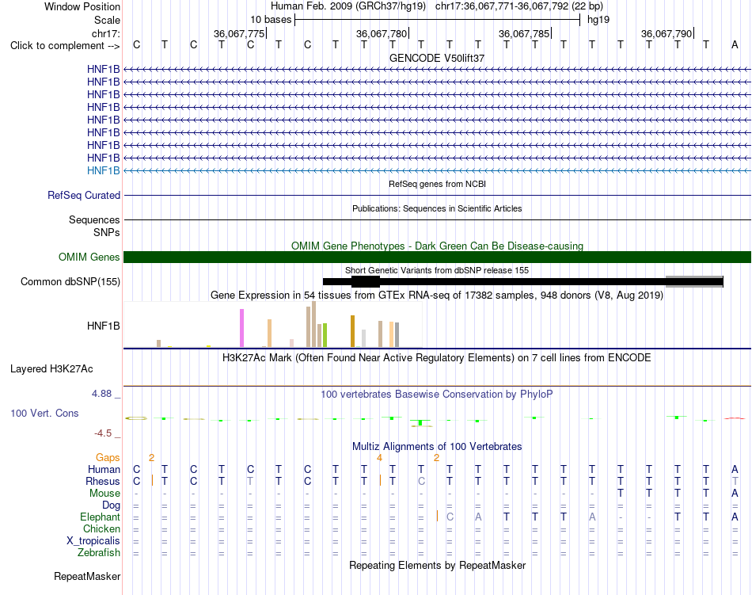This screenshot has height=595, width=752.
Task: Open 'Multiz Alignments of 100 Vertebrates' title
Action: click(x=437, y=447)
